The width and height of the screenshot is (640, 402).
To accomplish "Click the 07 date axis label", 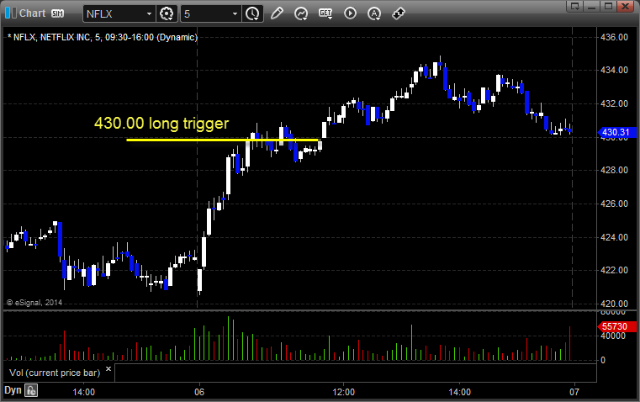I will [574, 392].
